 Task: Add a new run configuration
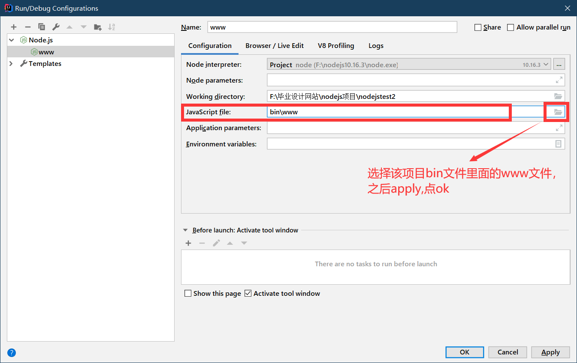pyautogui.click(x=13, y=27)
